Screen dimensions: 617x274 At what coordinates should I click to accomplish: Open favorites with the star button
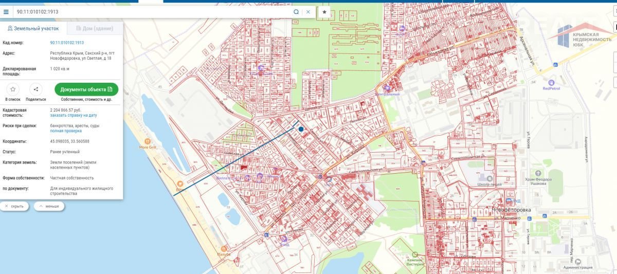pos(324,11)
